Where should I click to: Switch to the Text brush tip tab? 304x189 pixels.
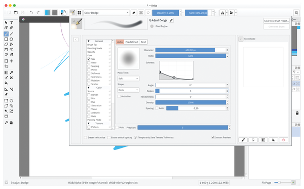143,42
